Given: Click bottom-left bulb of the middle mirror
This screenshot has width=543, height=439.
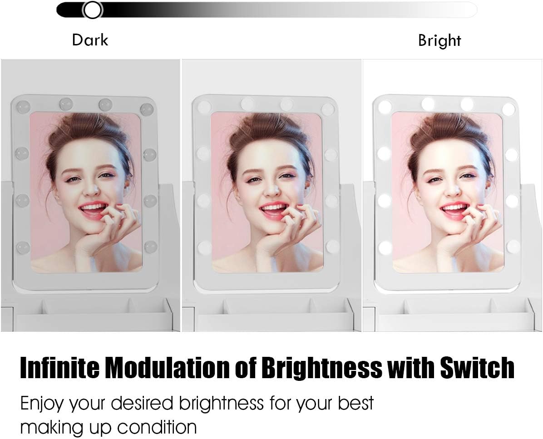Looking at the screenshot, I should click(x=204, y=247).
